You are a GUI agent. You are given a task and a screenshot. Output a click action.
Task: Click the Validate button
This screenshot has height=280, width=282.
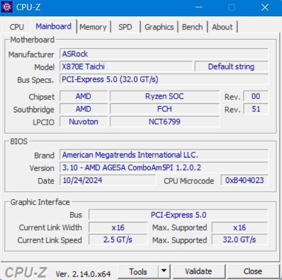(198, 272)
